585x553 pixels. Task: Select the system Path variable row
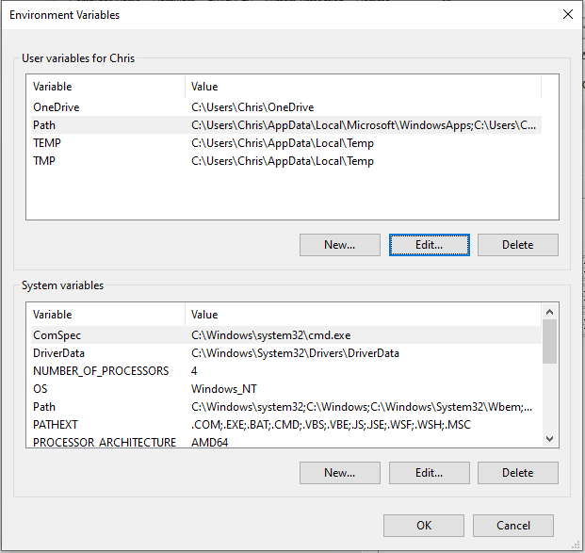286,407
